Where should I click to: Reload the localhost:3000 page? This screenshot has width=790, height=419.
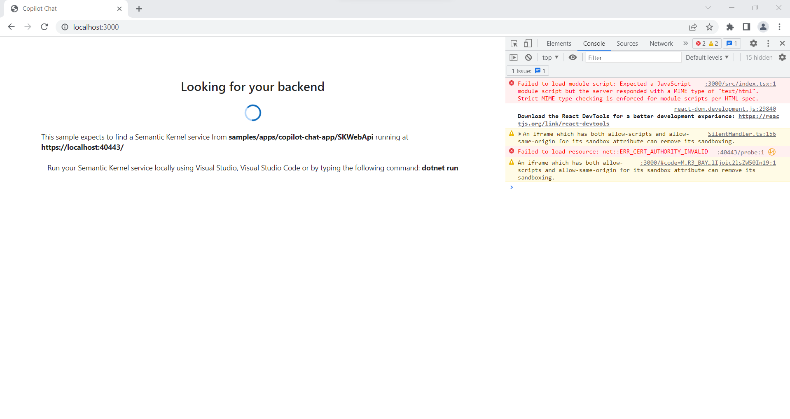pyautogui.click(x=44, y=27)
